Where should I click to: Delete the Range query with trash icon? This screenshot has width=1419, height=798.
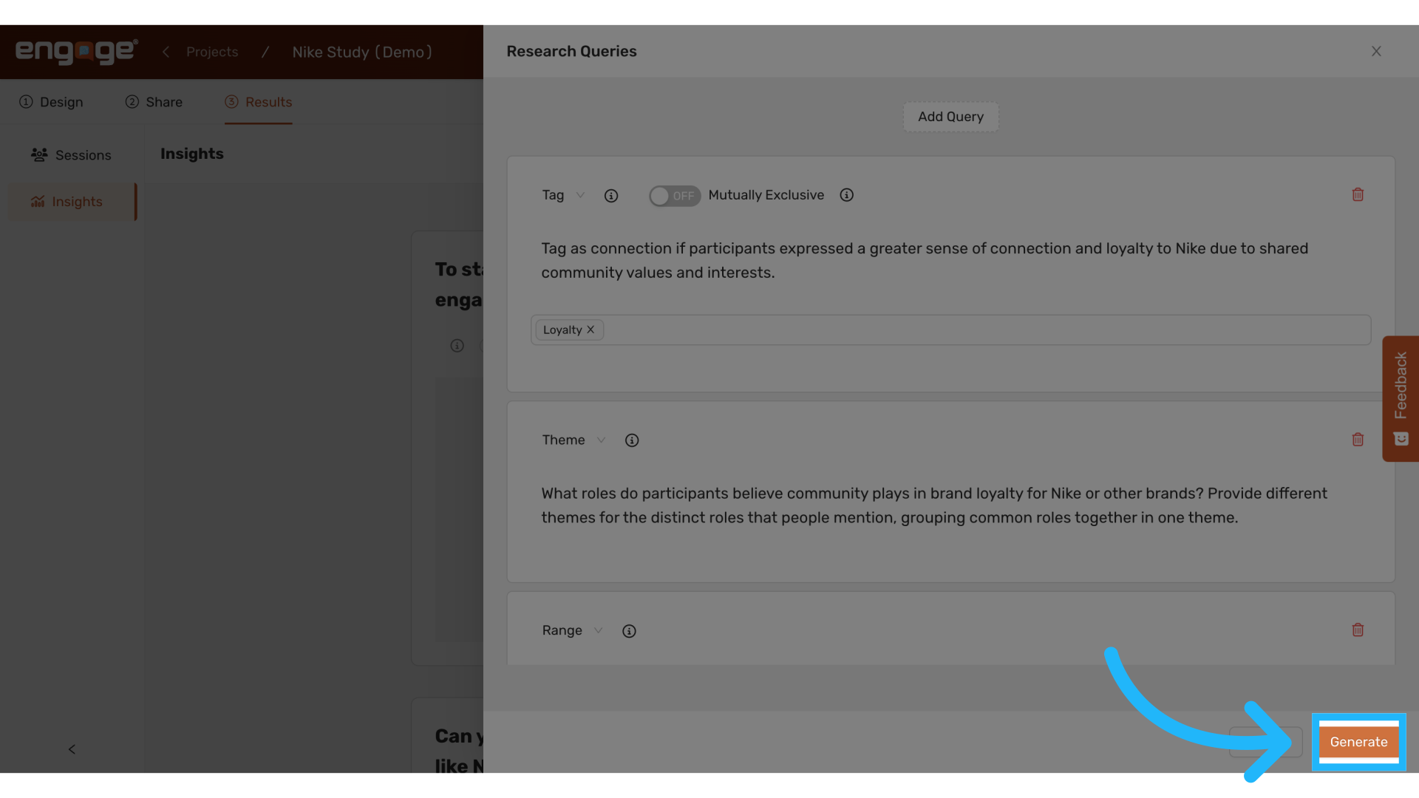[x=1358, y=630]
